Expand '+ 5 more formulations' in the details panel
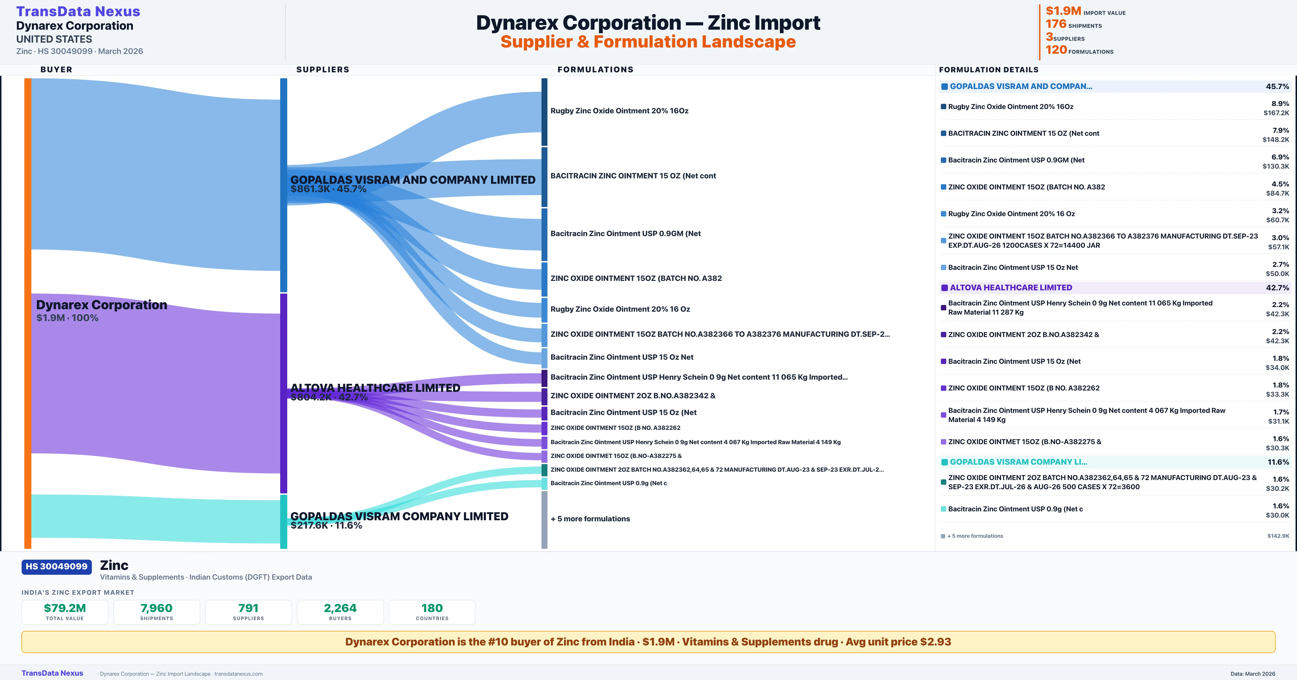The image size is (1297, 680). tap(975, 536)
